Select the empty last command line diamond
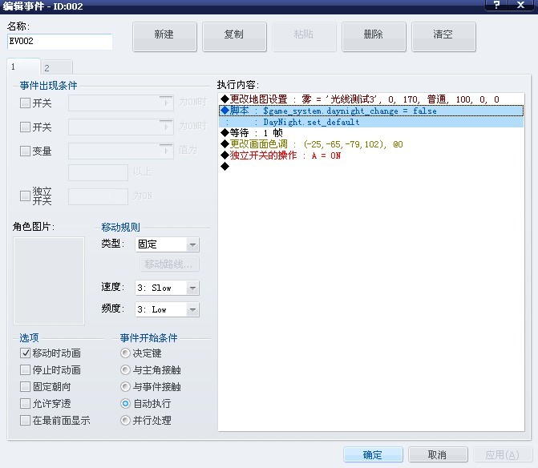Viewport: 538px width, 468px height. pyautogui.click(x=225, y=167)
